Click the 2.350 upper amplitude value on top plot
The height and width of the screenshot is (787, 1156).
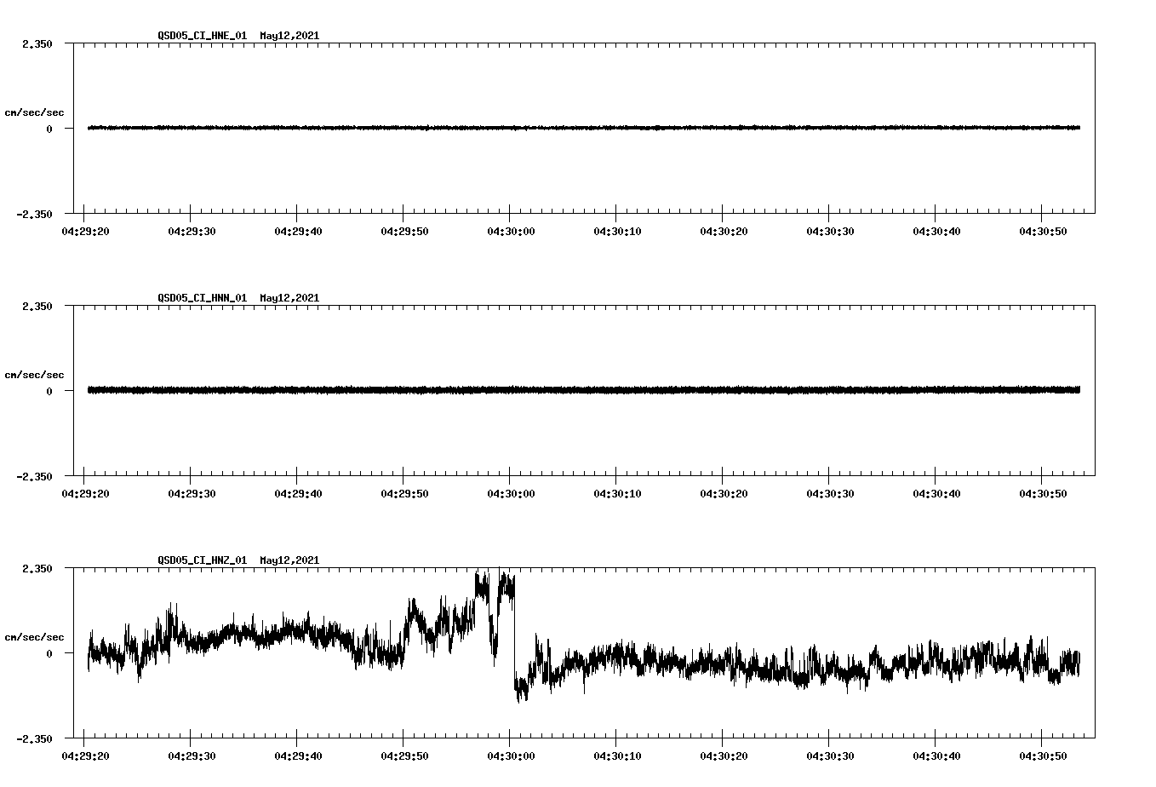37,43
